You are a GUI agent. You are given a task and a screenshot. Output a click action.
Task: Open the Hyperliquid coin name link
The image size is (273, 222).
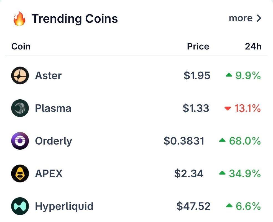pos(64,206)
